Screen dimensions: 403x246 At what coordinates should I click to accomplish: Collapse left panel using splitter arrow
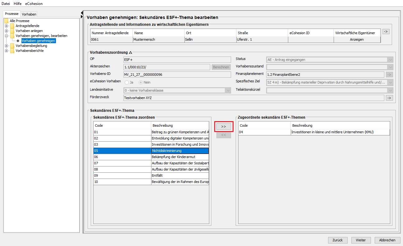[x=82, y=12]
